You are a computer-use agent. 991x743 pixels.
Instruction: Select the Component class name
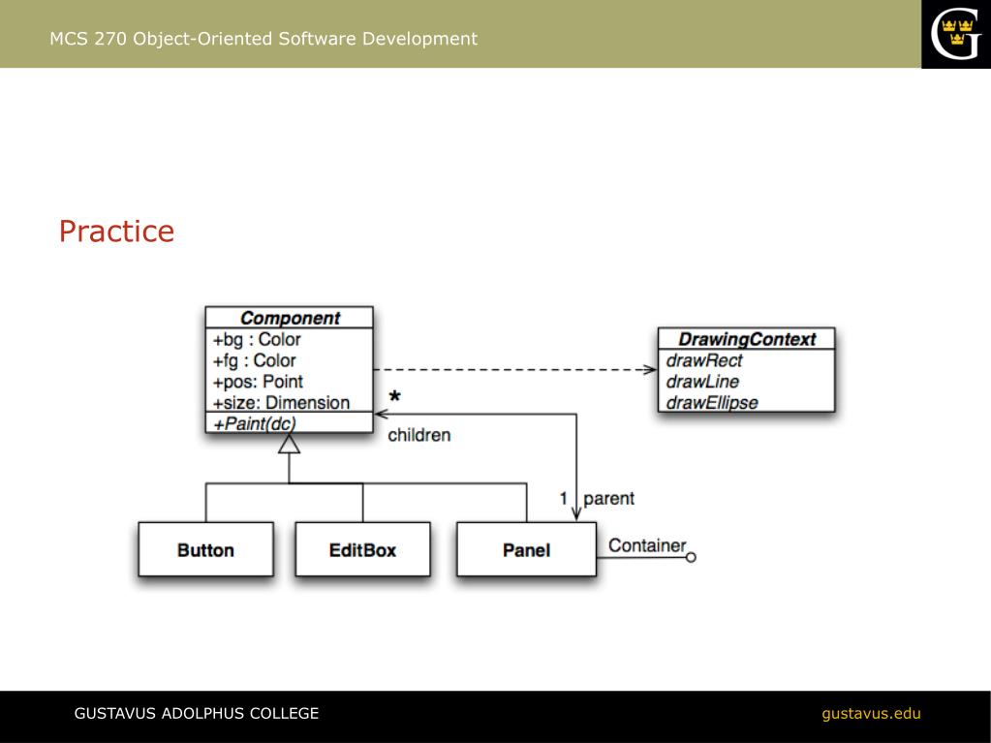[x=290, y=318]
